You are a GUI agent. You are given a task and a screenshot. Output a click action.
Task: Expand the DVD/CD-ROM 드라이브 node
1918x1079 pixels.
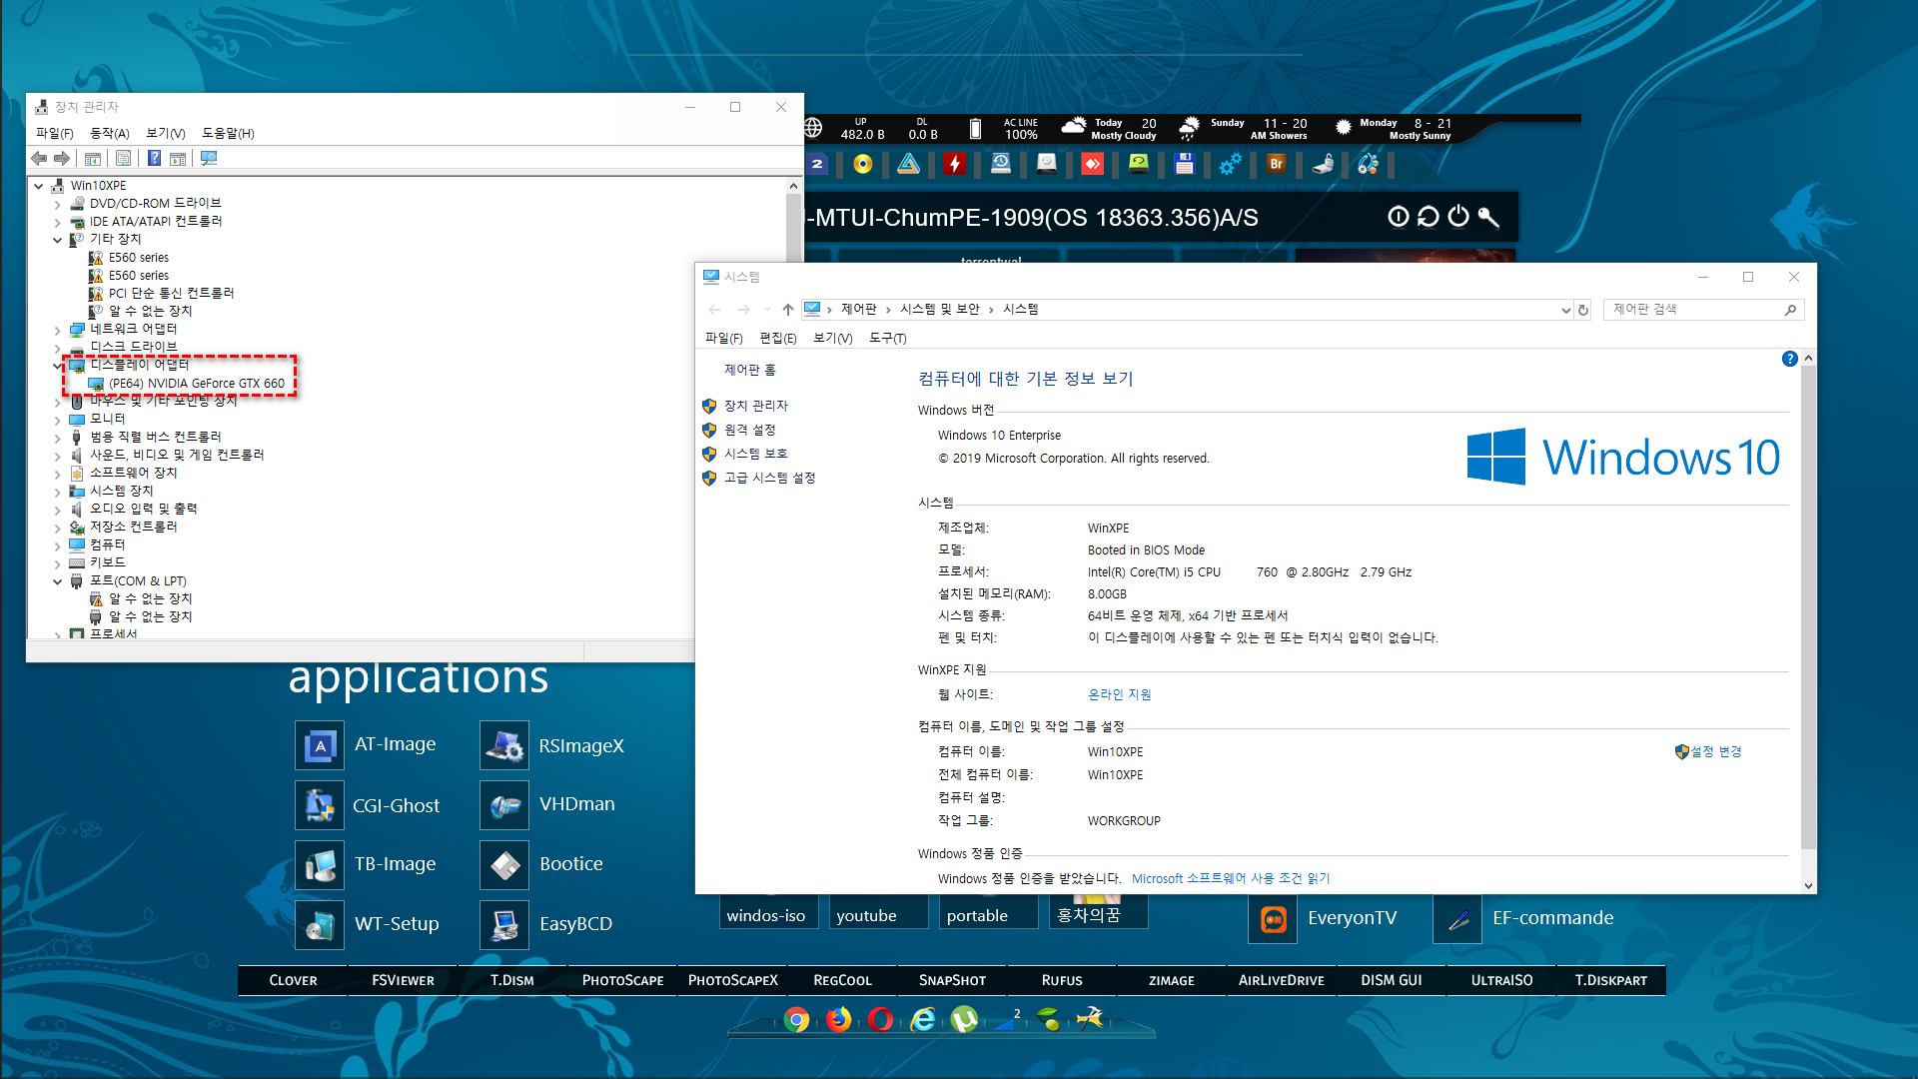point(57,204)
